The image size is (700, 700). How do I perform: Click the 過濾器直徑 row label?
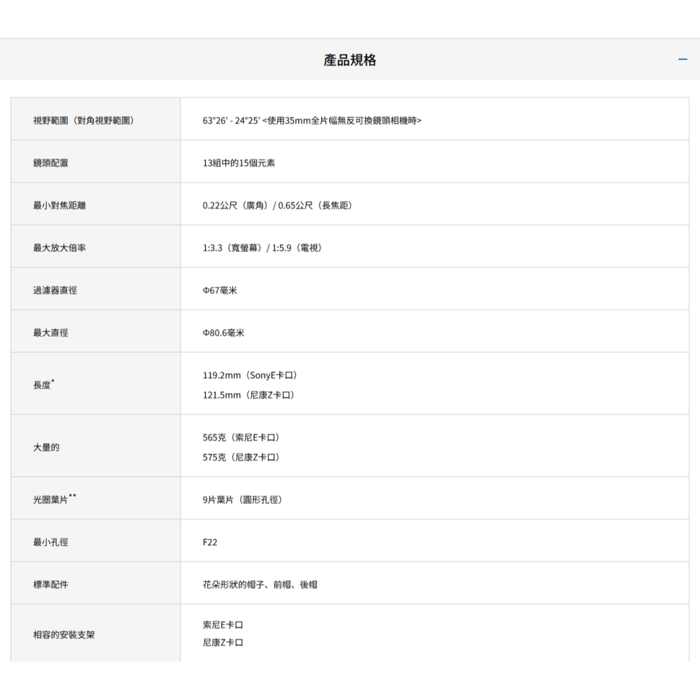(x=55, y=290)
